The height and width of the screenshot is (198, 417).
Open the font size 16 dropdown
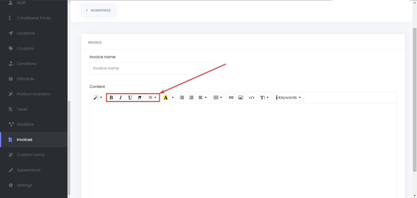[x=153, y=98]
